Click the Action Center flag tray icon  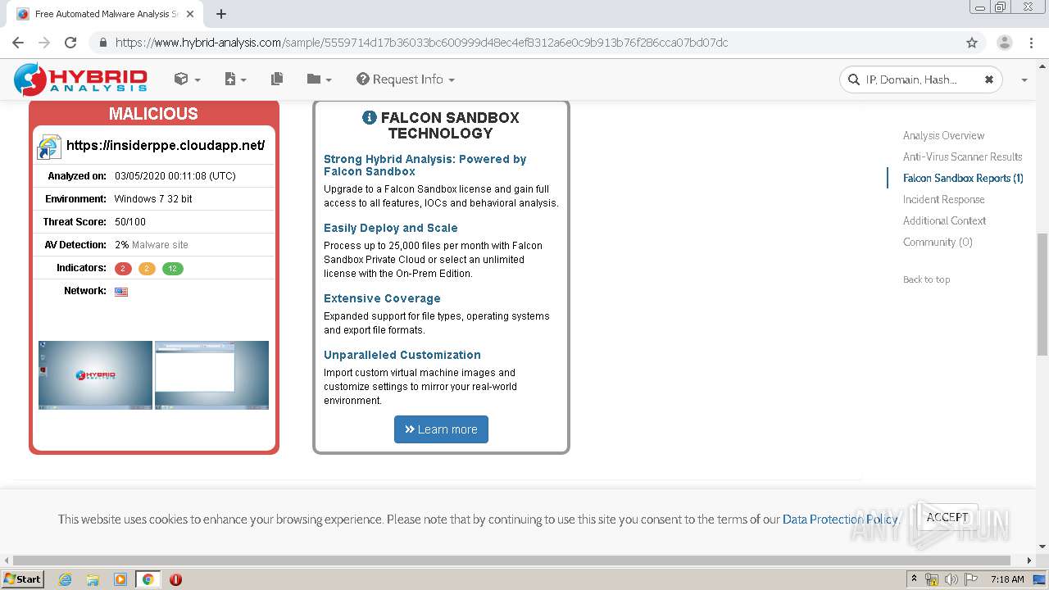point(971,579)
